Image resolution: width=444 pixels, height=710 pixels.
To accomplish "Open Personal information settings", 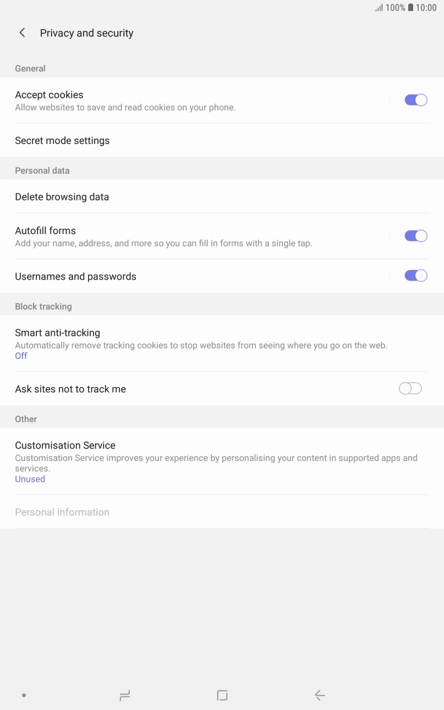I will pyautogui.click(x=62, y=512).
